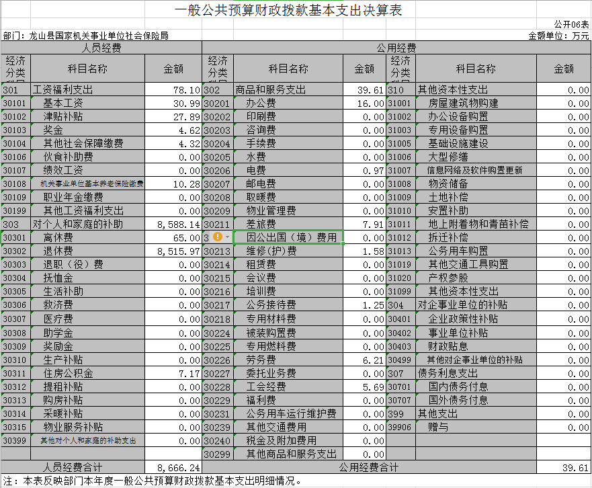Click 对个人和家庭的补助 cell
Viewport: 592px width, 488px height.
coord(87,224)
